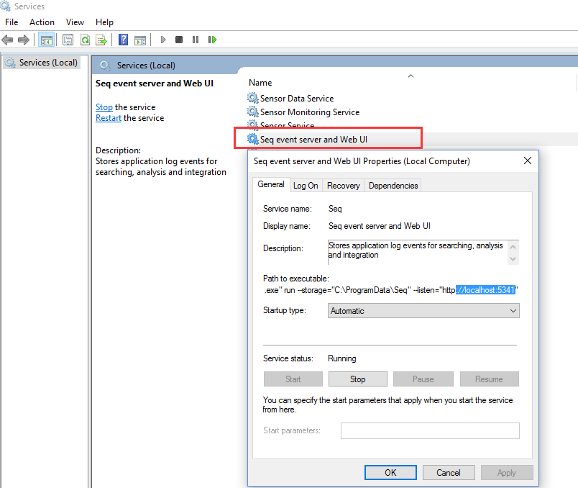Select Sensor Monitoring Service gear icon
Image resolution: width=578 pixels, height=488 pixels.
pyautogui.click(x=252, y=112)
